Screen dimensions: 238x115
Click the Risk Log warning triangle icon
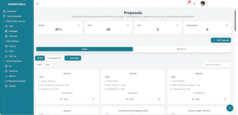[x=6, y=56]
